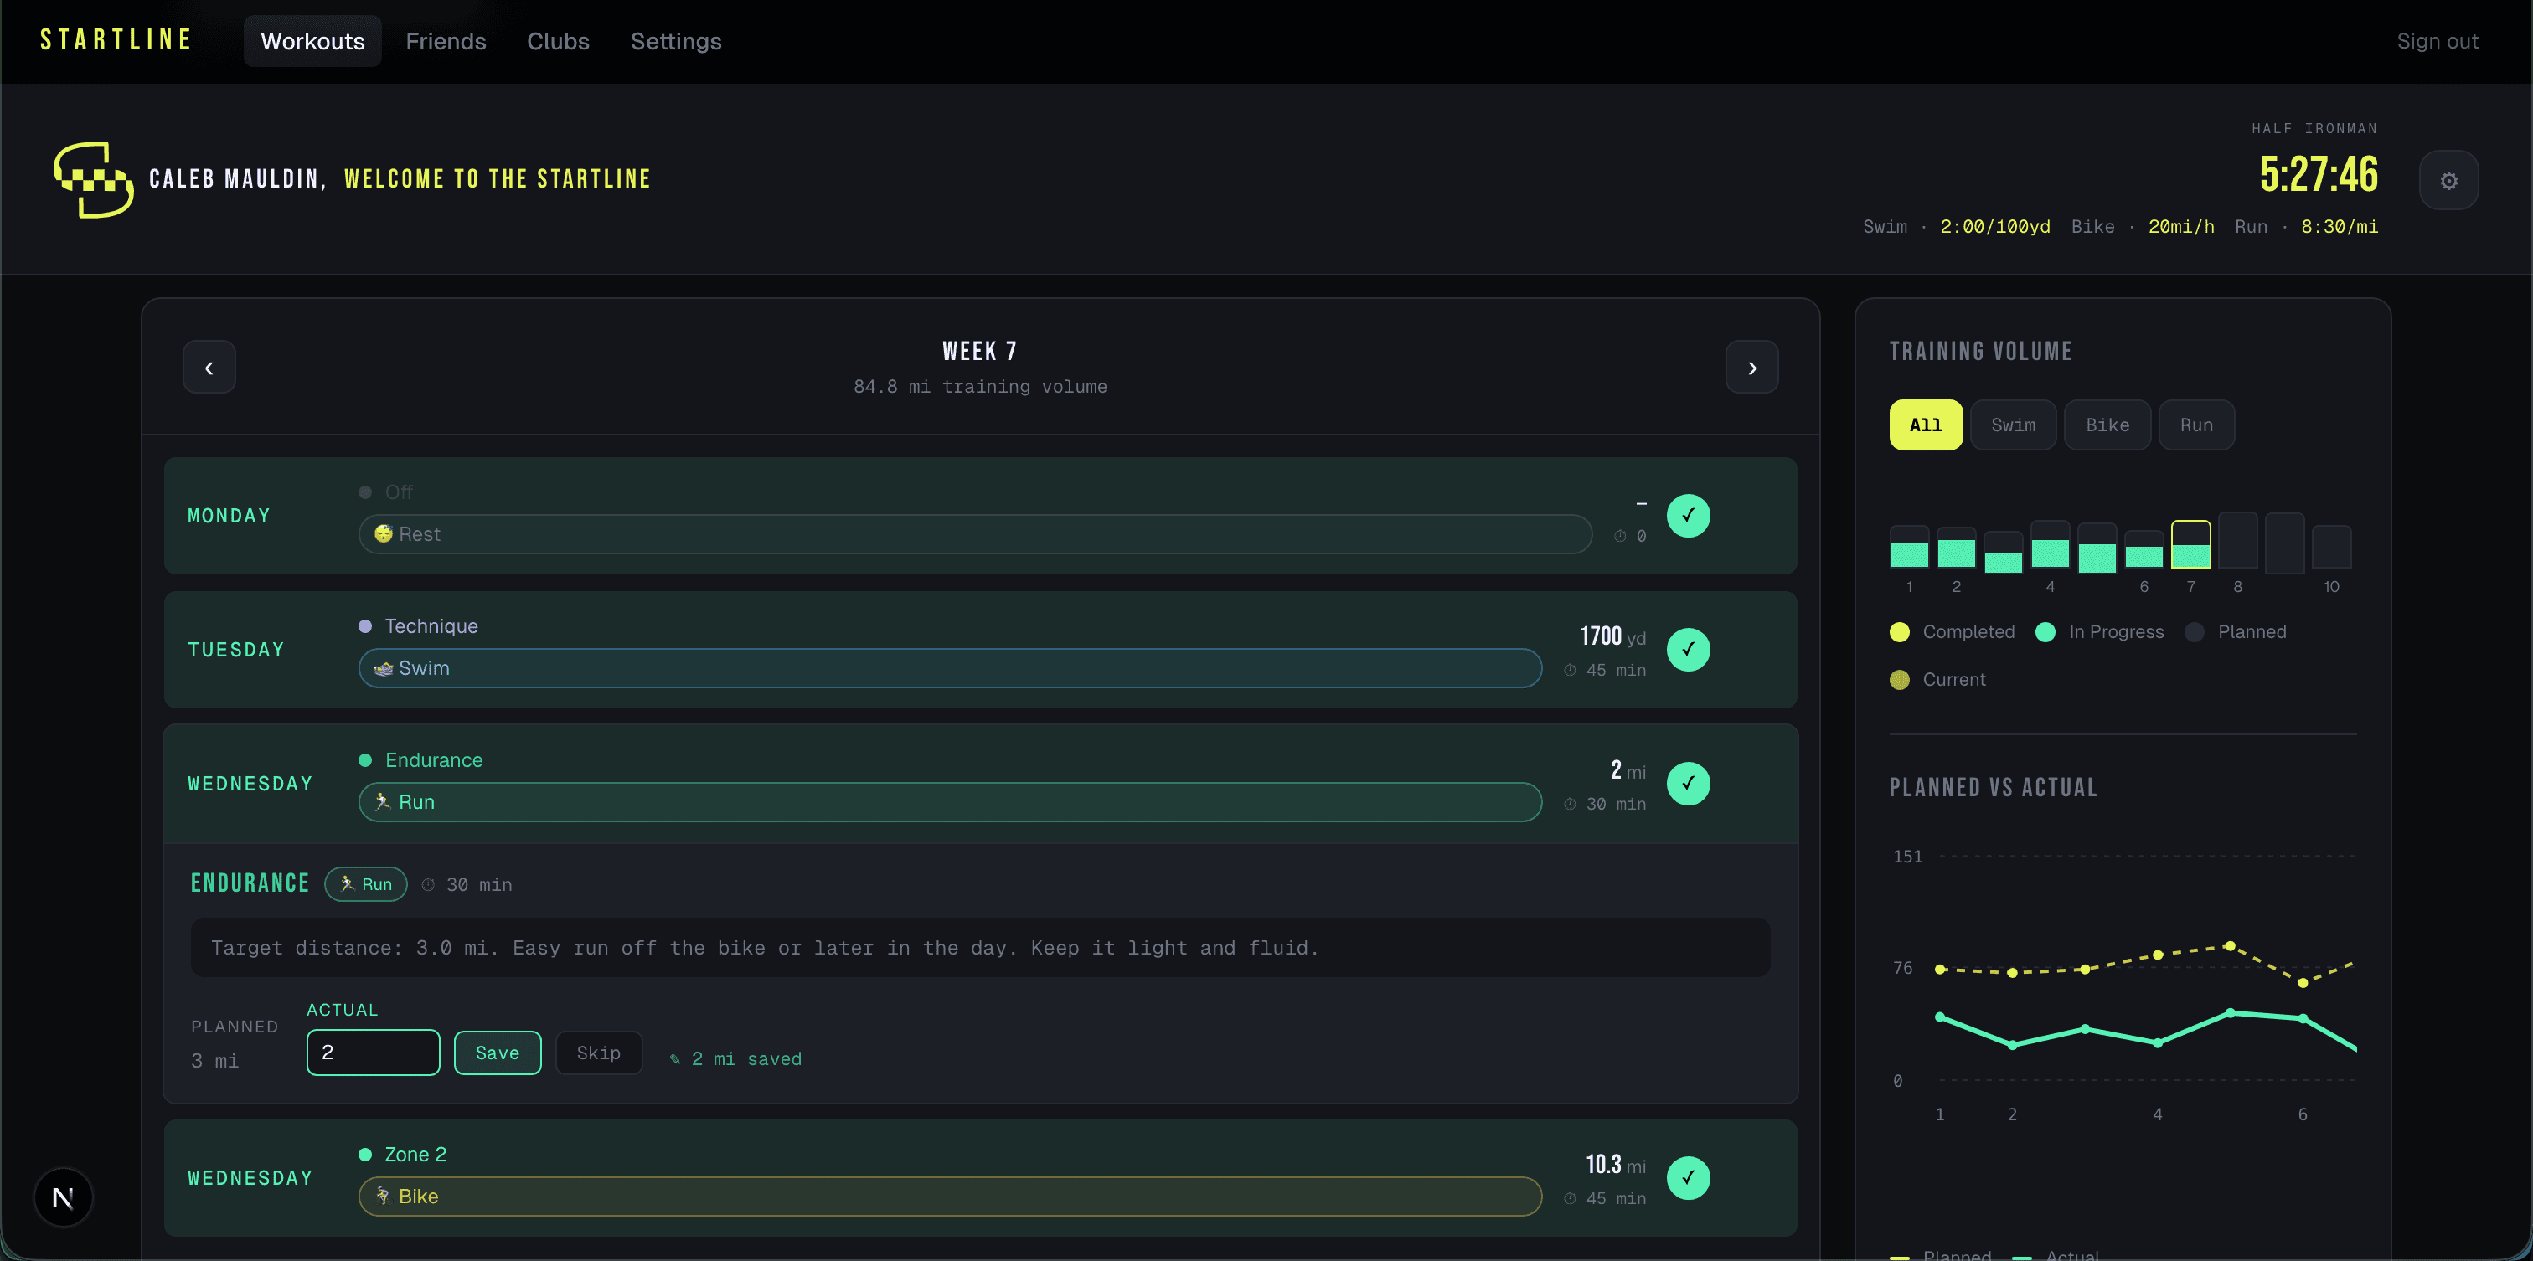Go to the Friends tab
Viewport: 2533px width, 1261px height.
pos(446,41)
